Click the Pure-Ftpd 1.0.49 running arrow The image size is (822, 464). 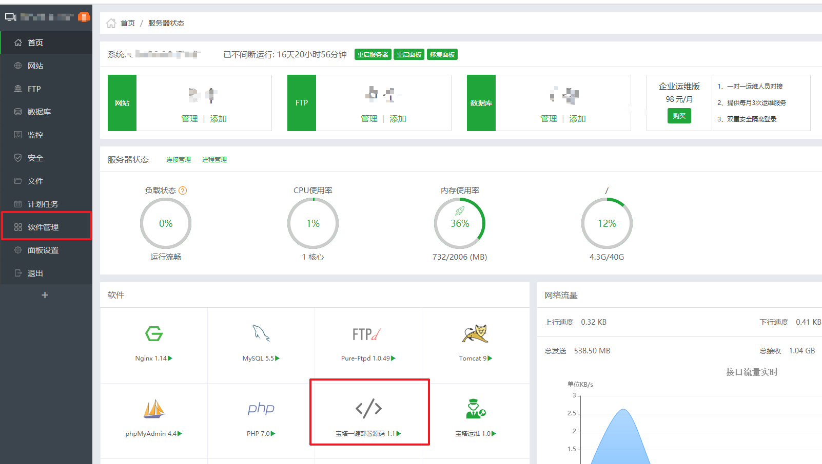pyautogui.click(x=394, y=358)
